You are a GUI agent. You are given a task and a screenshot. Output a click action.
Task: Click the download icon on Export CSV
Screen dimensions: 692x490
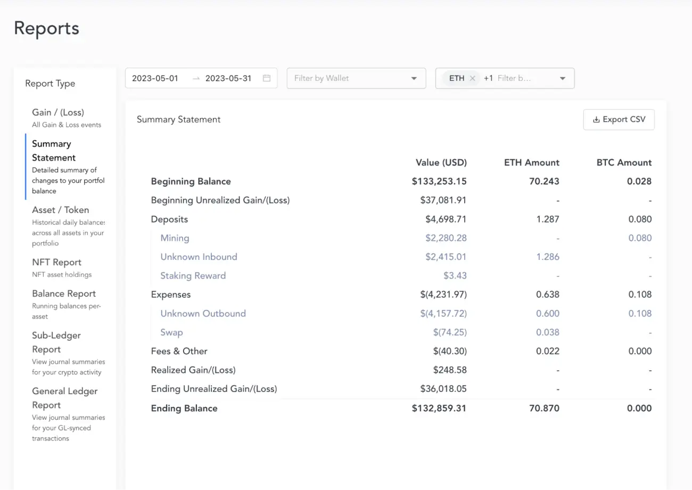click(596, 120)
